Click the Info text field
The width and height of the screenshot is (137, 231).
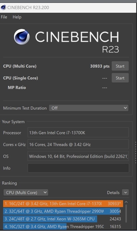coord(78,168)
